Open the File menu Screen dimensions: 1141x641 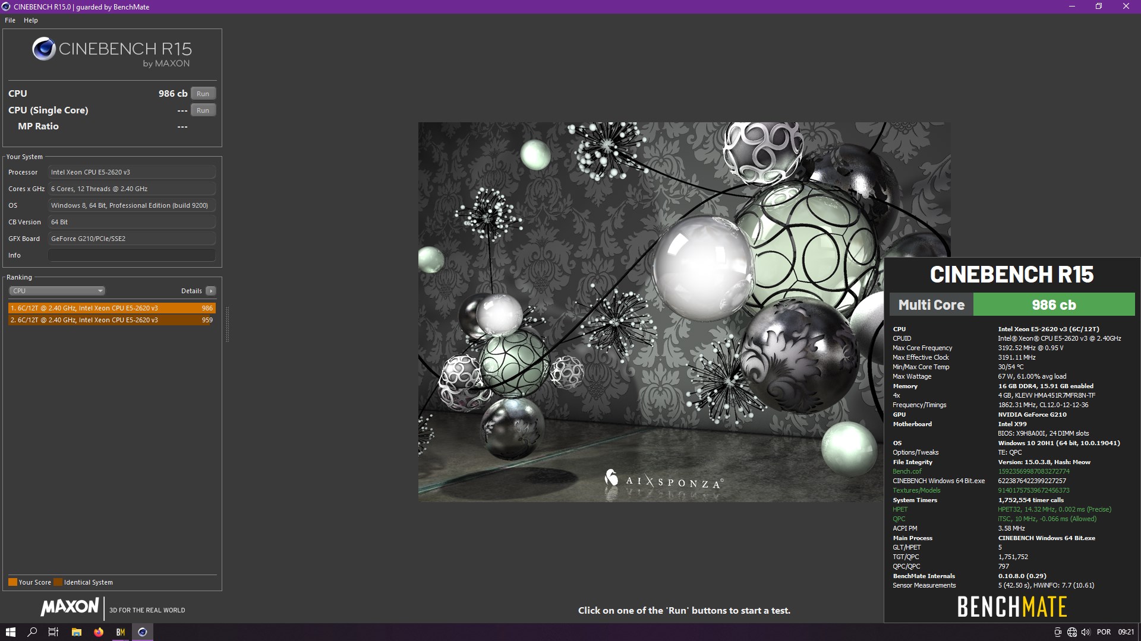[x=10, y=20]
